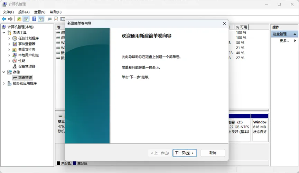This screenshot has width=299, height=173.
Task: Collapse the 存储 tree node
Action: (x=4, y=72)
